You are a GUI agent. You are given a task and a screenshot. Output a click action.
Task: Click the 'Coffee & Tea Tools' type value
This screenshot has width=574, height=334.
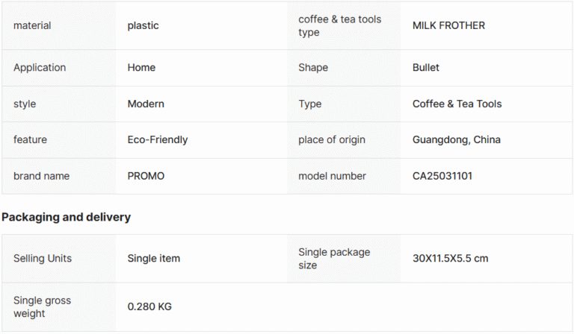click(x=457, y=104)
